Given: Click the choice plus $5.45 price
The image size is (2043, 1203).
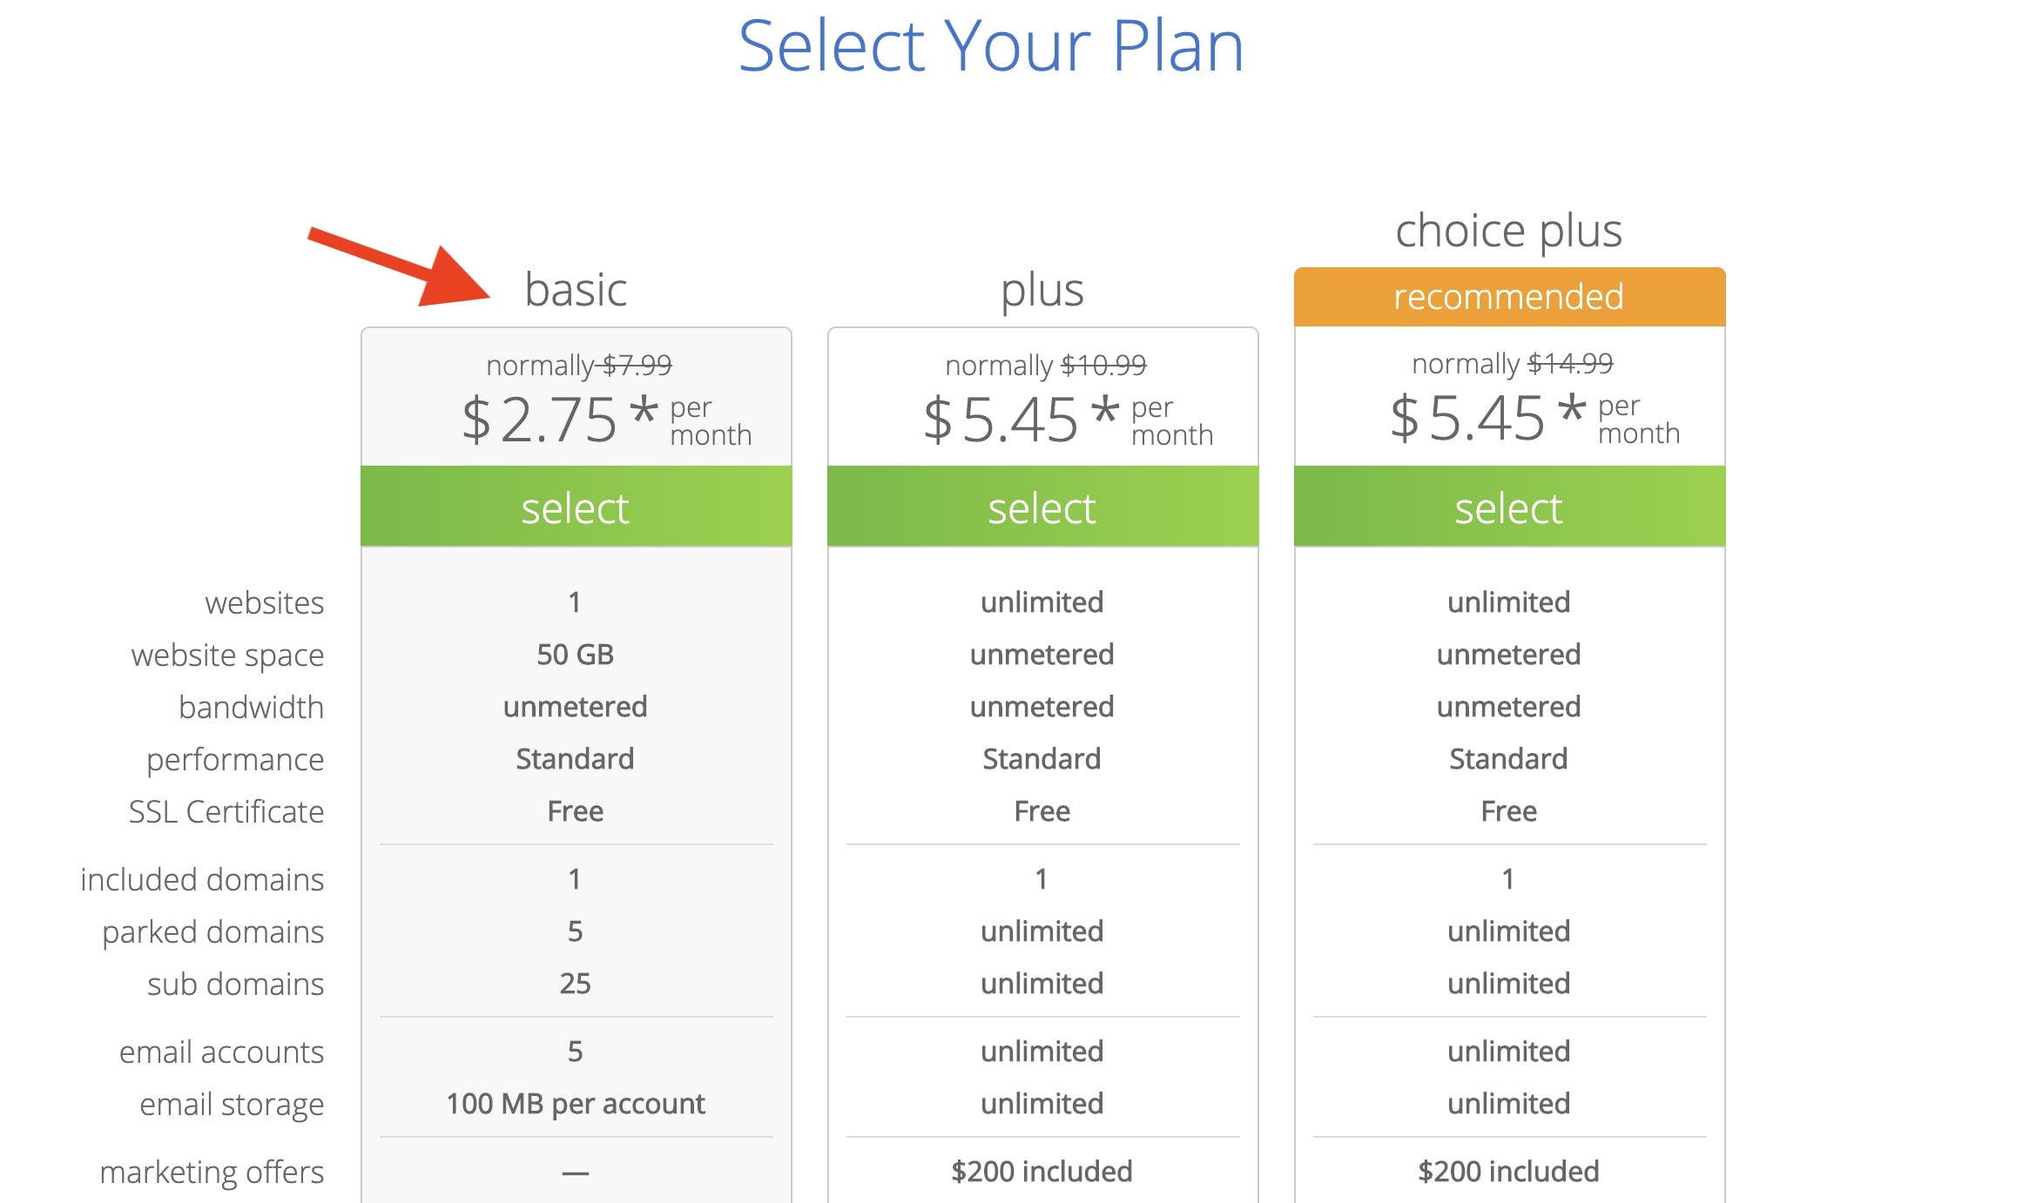Looking at the screenshot, I should [1535, 418].
